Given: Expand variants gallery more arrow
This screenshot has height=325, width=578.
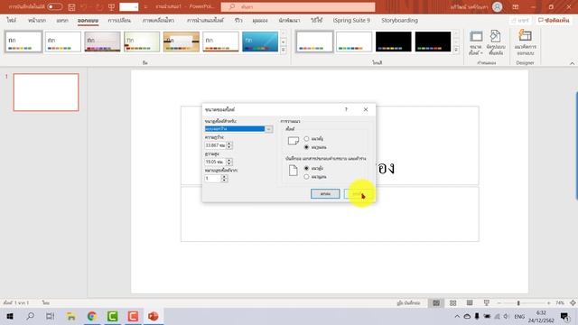Looking at the screenshot, I should tap(456, 51).
